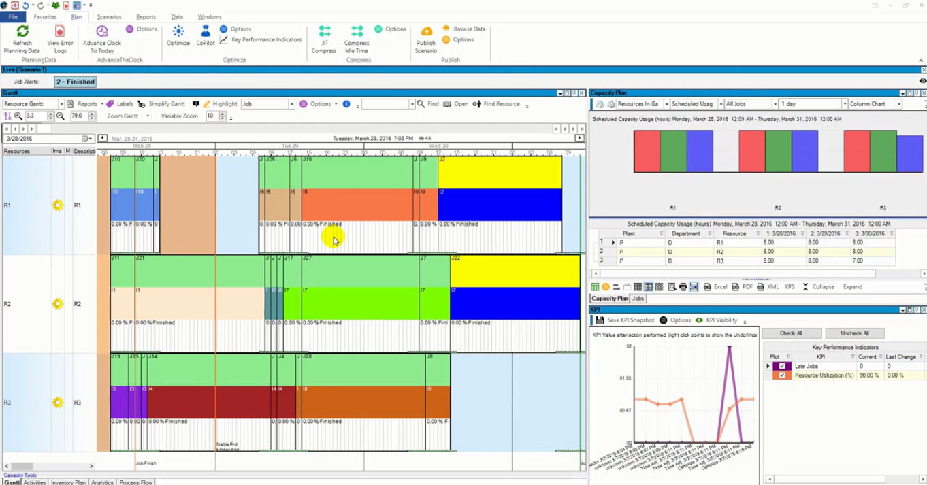Screen dimensions: 927x485
Task: Open the Inventory Plan bottom tab
Action: (68, 482)
